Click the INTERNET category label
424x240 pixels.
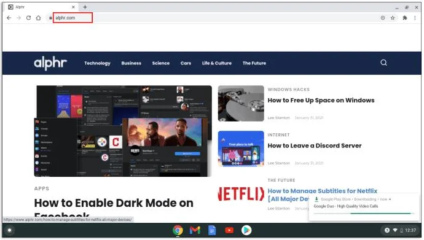[x=278, y=134]
